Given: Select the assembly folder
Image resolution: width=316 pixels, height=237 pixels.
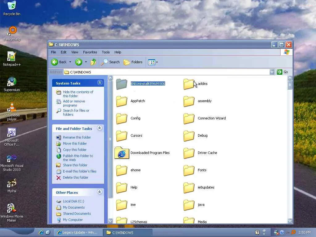Looking at the screenshot, I should 197,101.
